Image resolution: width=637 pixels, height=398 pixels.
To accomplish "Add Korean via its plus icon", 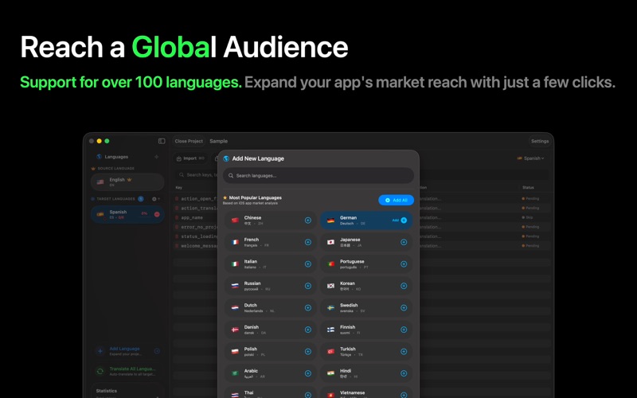I will (x=404, y=286).
